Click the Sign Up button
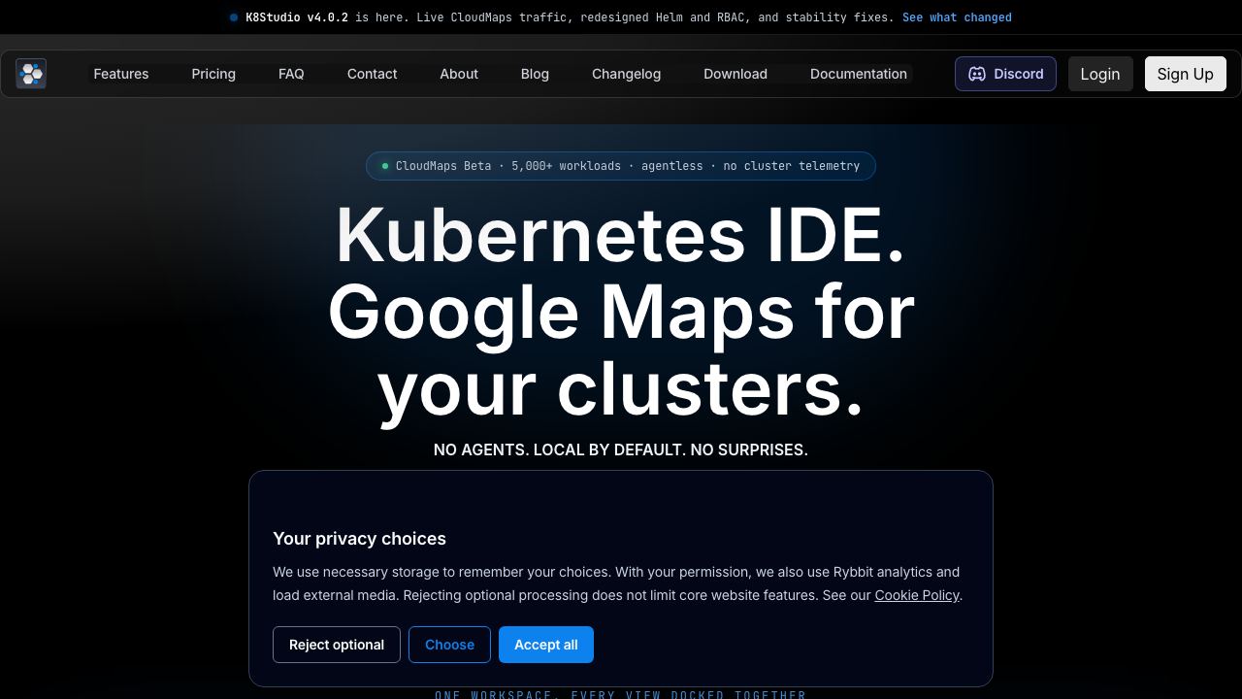Screen dimensions: 1242x699 (x=1186, y=74)
